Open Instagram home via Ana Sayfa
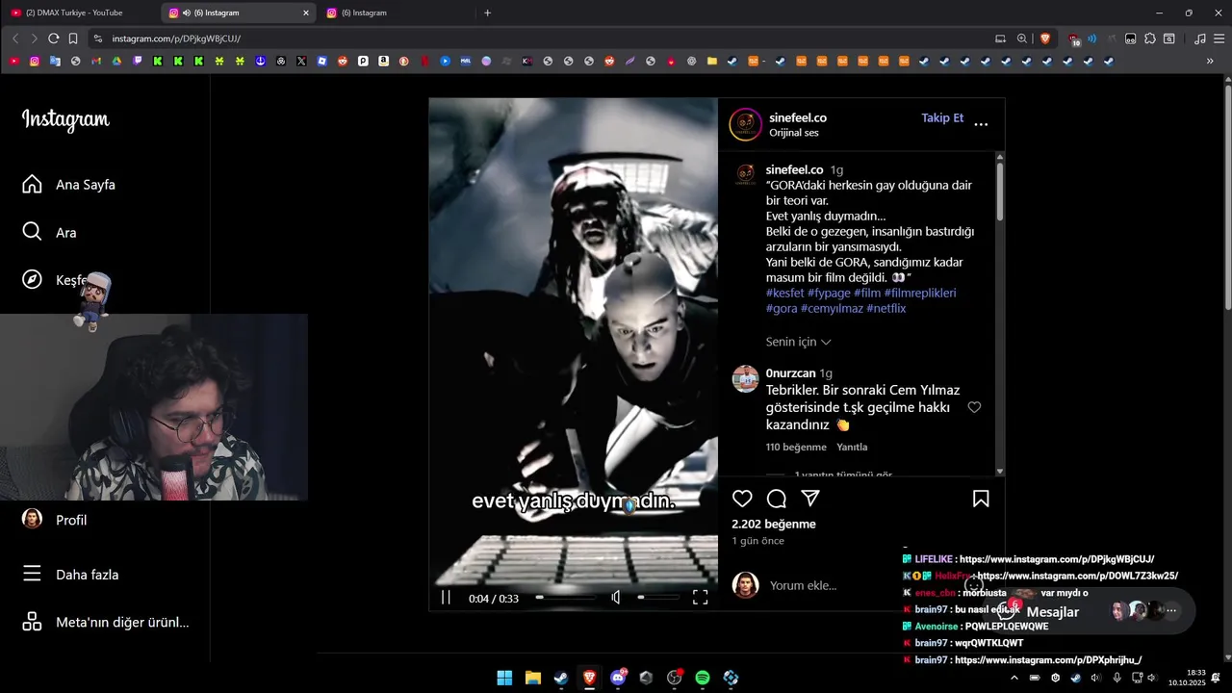This screenshot has width=1232, height=693. [x=69, y=185]
